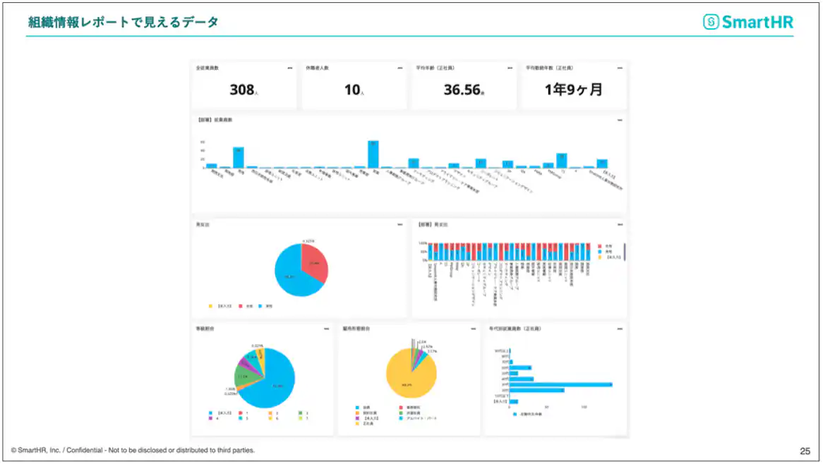Toggle blue legend item in 男女比 pie legend
This screenshot has height=464, width=823.
pyautogui.click(x=265, y=305)
